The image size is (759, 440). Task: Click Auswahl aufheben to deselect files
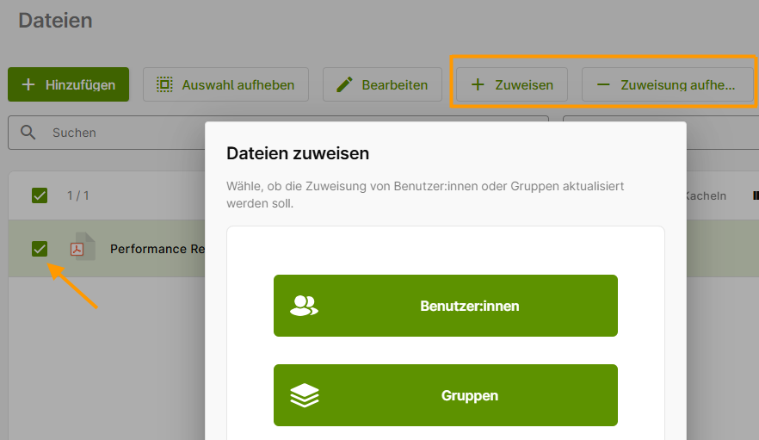(225, 84)
